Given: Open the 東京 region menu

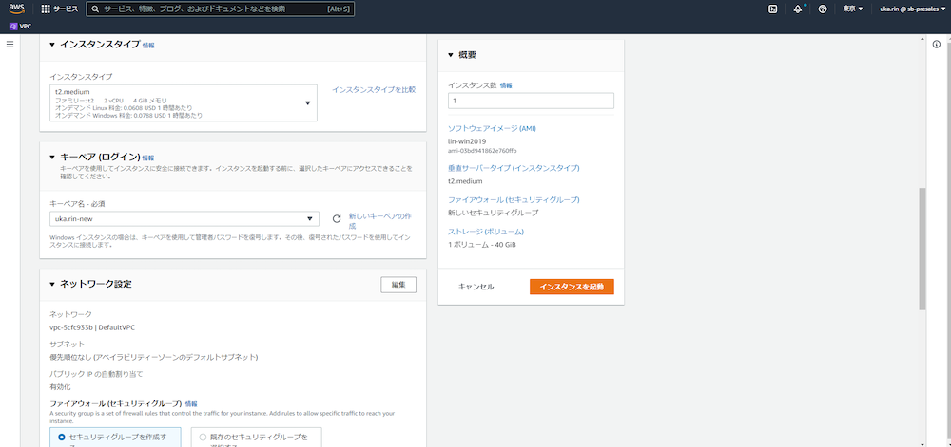Looking at the screenshot, I should pyautogui.click(x=853, y=9).
